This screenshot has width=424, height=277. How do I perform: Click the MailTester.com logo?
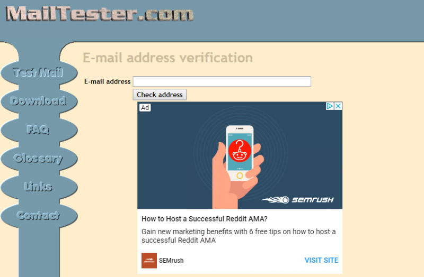coord(100,14)
